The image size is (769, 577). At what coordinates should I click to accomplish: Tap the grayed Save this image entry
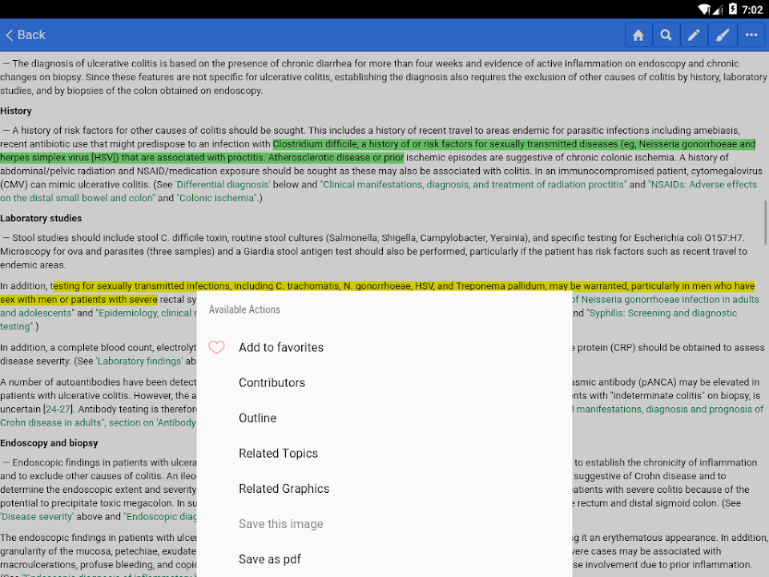pos(280,524)
